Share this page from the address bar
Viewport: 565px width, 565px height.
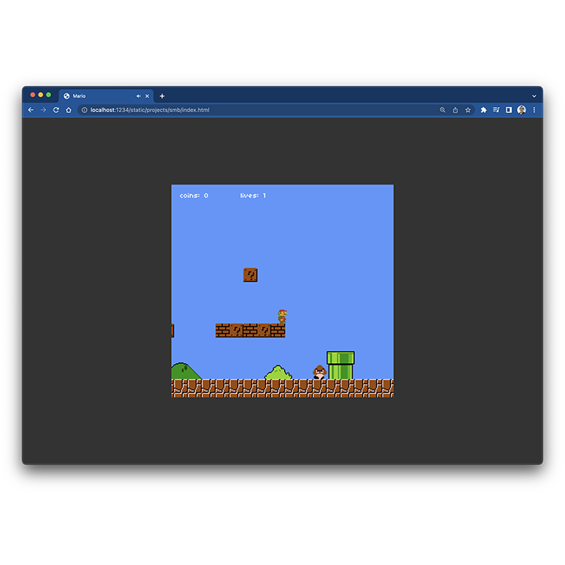[455, 110]
